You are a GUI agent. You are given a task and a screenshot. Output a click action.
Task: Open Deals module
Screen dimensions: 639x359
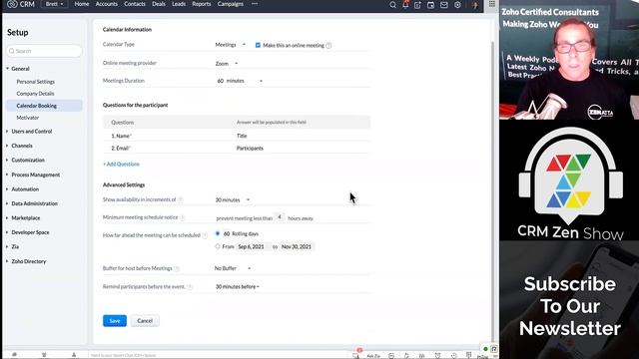pyautogui.click(x=159, y=4)
